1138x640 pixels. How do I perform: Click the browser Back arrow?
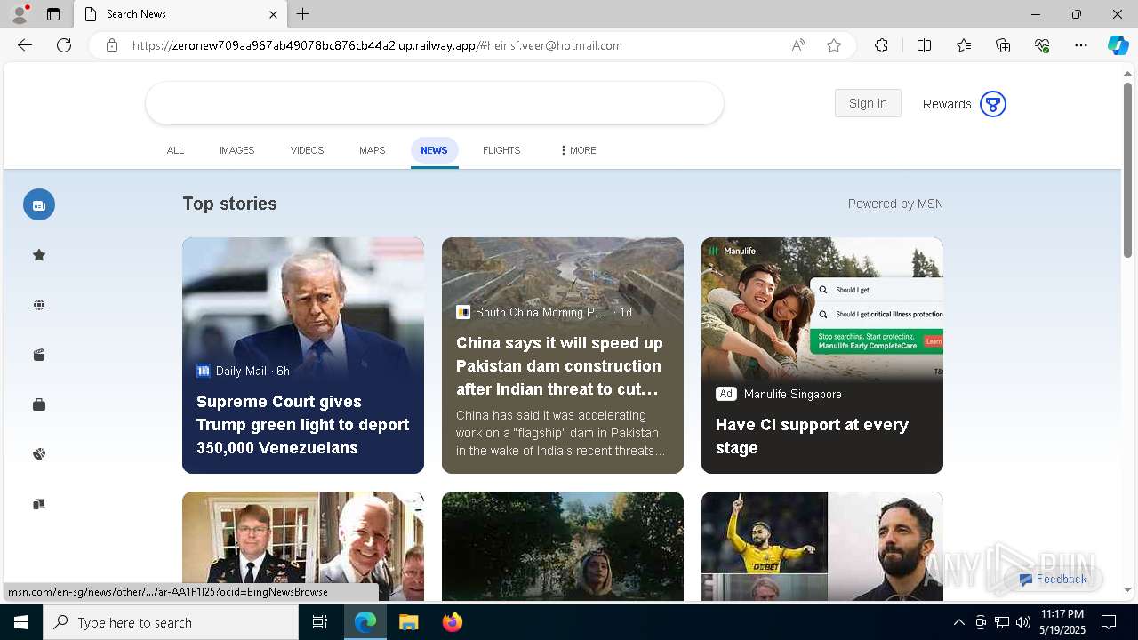pos(25,45)
